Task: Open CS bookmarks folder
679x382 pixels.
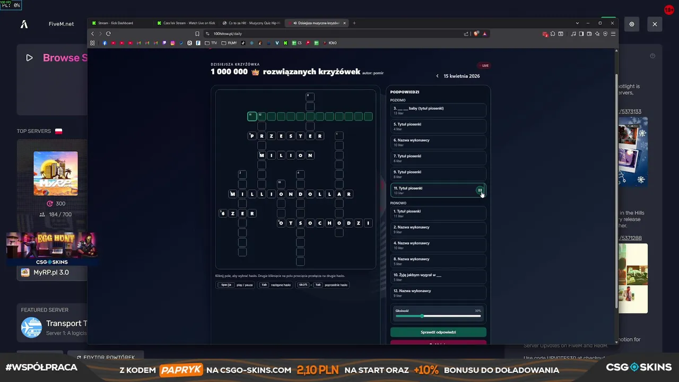Action: [x=297, y=43]
